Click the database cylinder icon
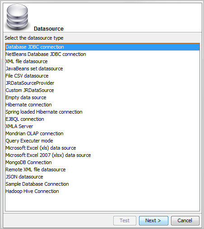Viewport: 204px width, 229px height. coord(17,17)
